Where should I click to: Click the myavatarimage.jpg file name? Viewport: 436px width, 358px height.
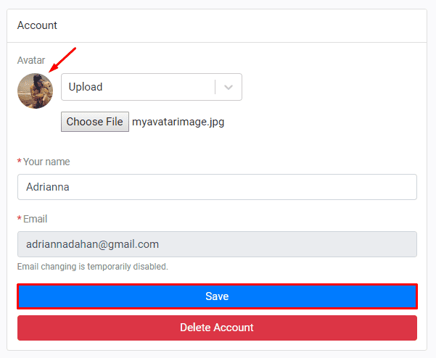click(x=178, y=122)
